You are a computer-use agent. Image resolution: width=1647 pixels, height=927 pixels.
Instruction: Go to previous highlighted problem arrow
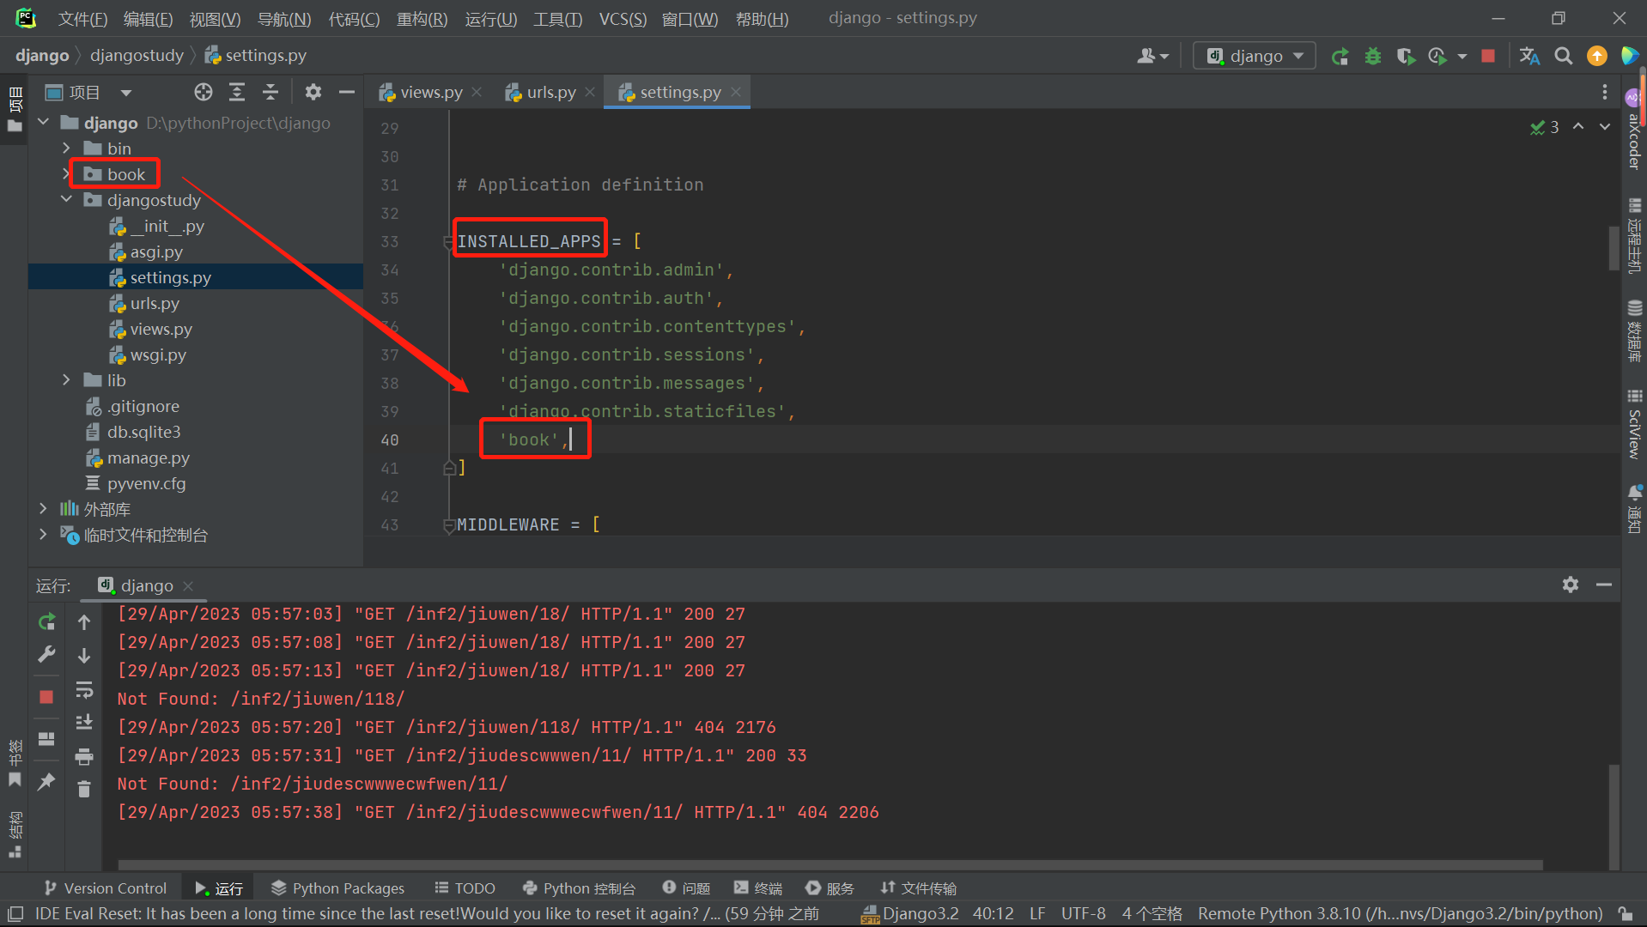pyautogui.click(x=1578, y=127)
